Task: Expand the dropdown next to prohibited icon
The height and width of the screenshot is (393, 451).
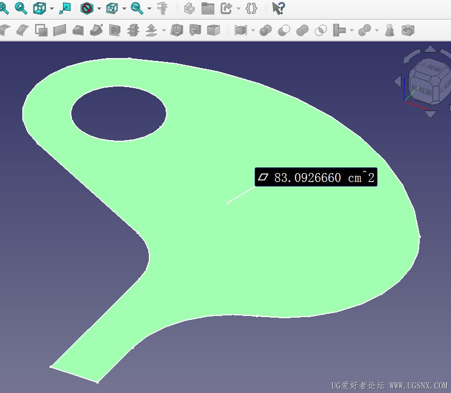Action: tap(99, 8)
